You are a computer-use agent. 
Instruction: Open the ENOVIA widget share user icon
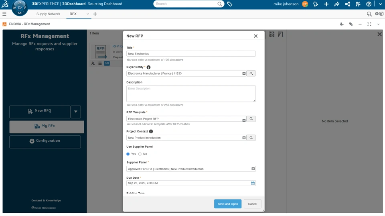pyautogui.click(x=342, y=24)
